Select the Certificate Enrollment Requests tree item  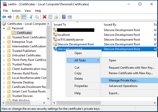click(29, 87)
